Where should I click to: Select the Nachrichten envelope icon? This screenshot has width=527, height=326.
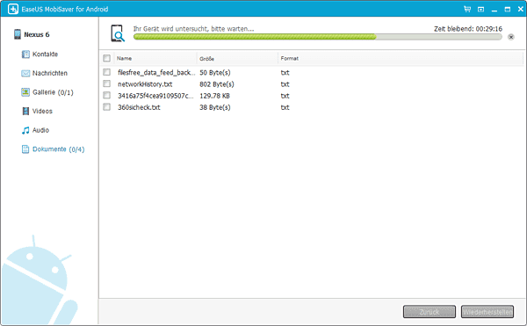[x=25, y=73]
